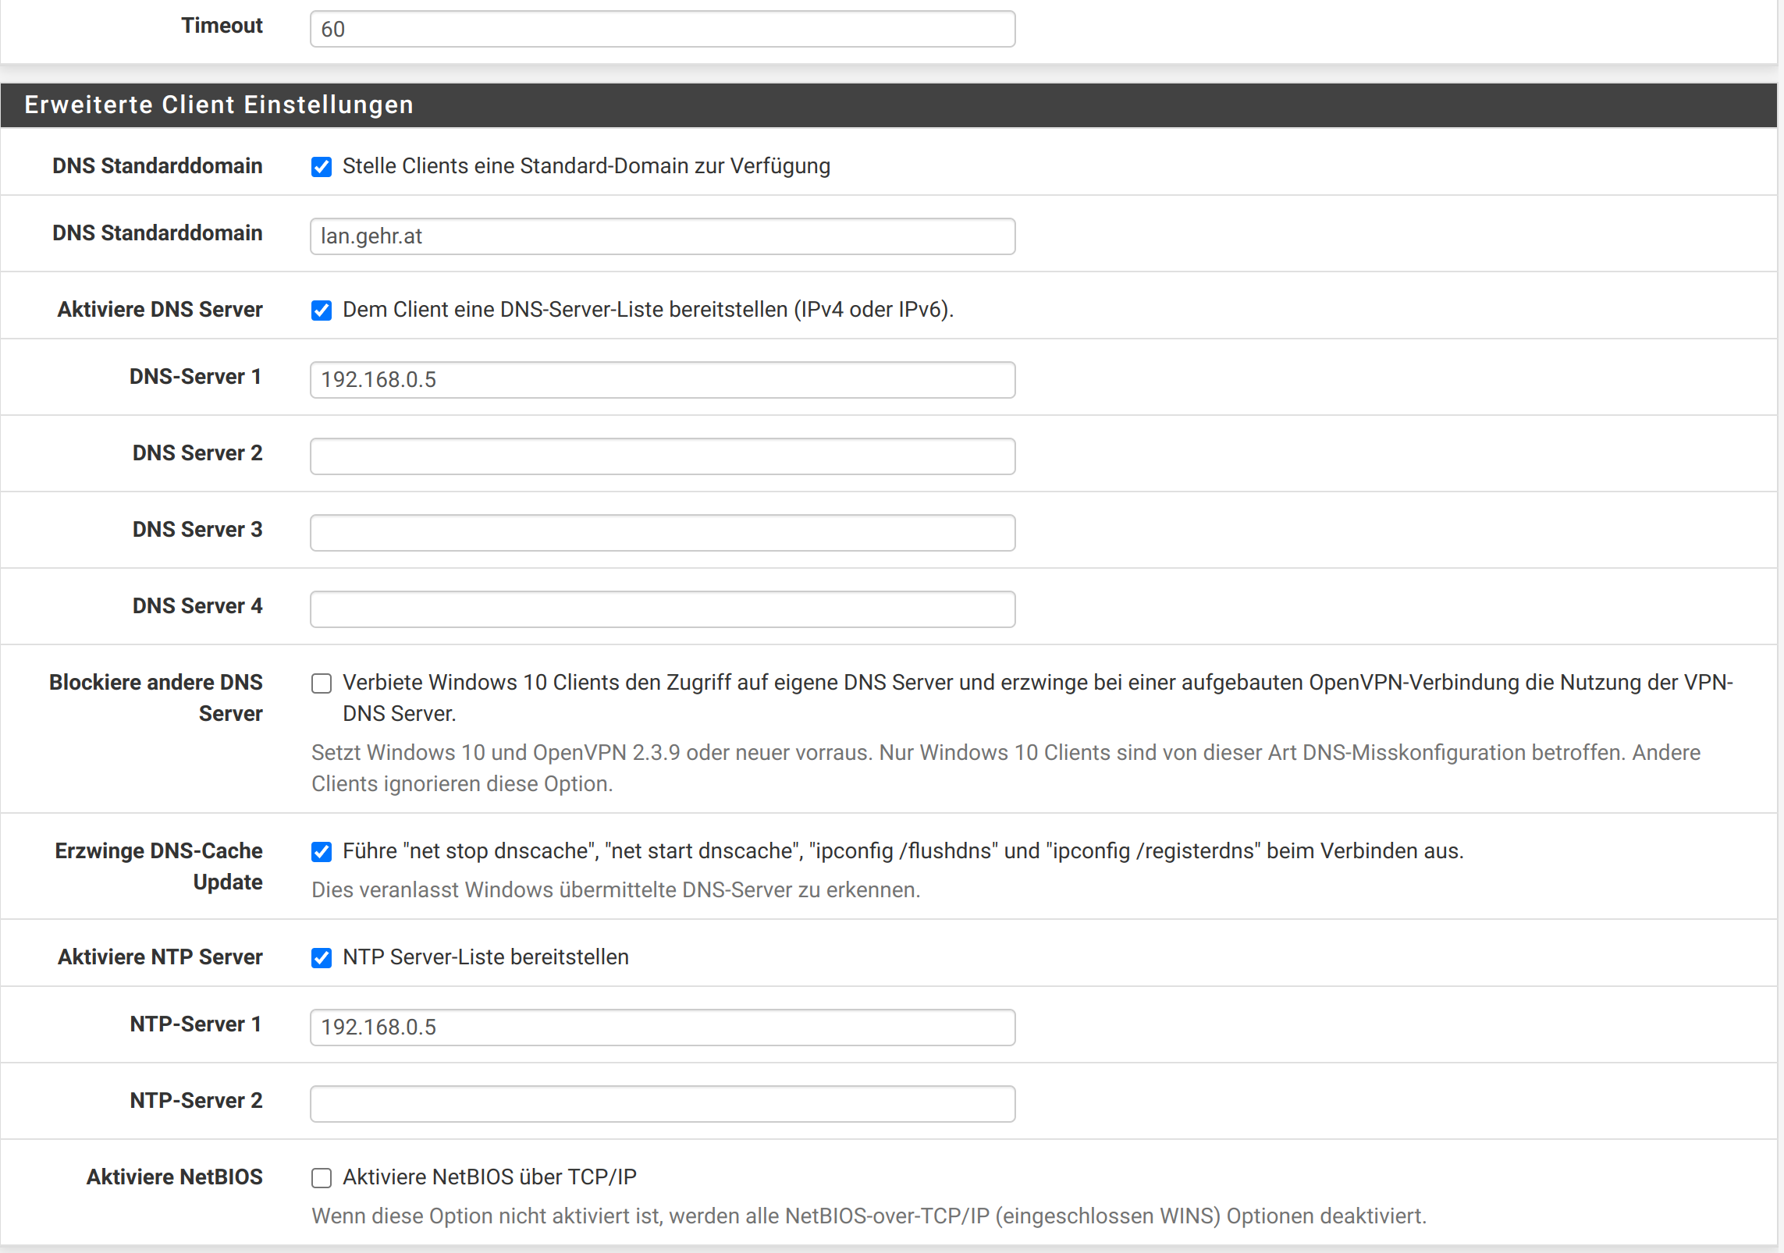Click the NTP Server-Liste bereitstellen label
The height and width of the screenshot is (1253, 1784).
tap(485, 957)
